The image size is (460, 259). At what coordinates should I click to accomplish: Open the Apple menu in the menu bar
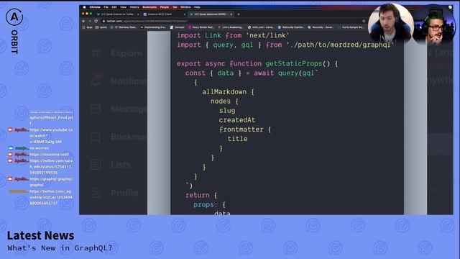pyautogui.click(x=85, y=7)
